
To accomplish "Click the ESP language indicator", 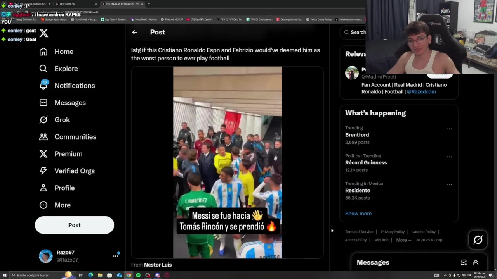I will (x=469, y=275).
